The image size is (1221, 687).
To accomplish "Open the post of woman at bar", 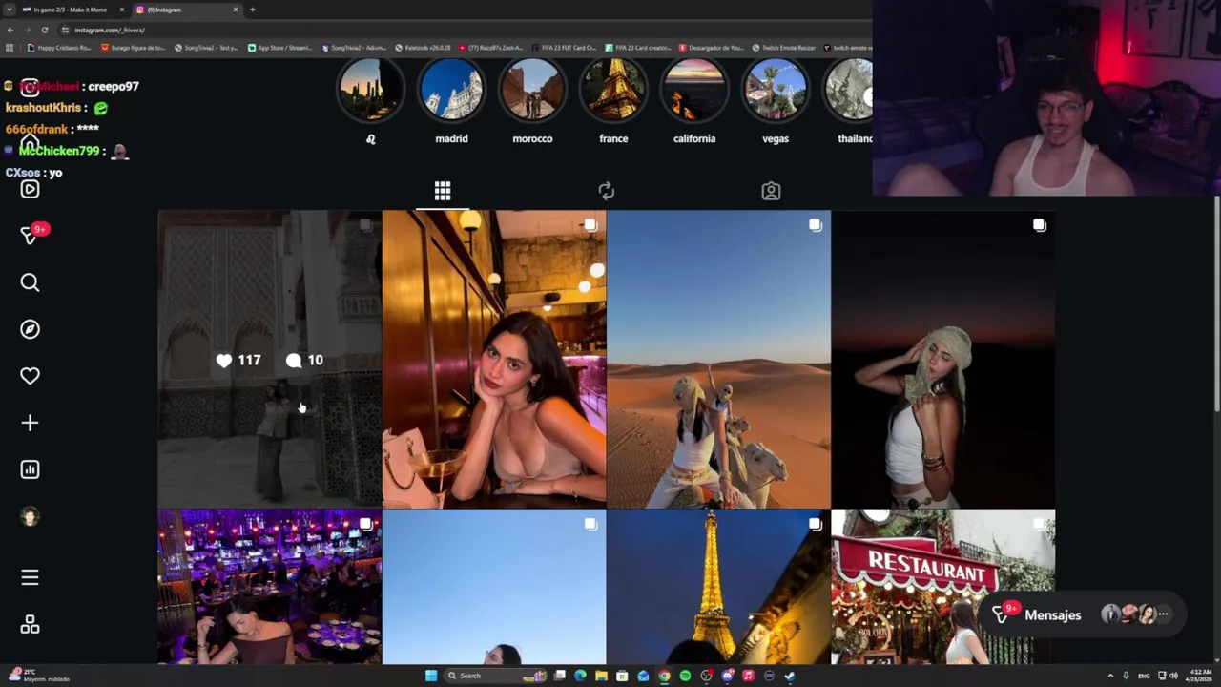I will click(494, 359).
